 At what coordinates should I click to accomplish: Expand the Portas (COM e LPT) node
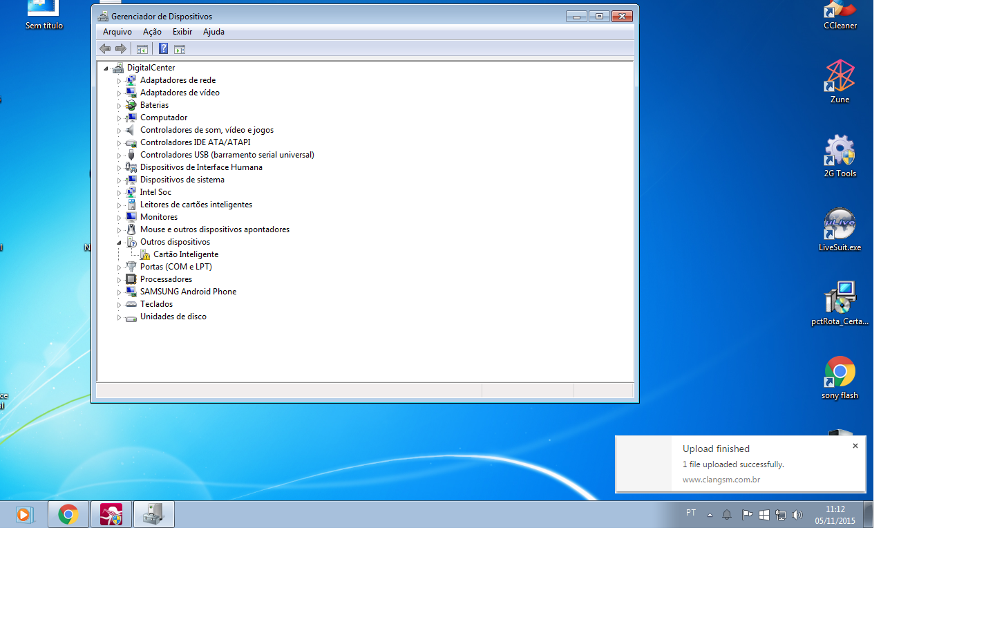[119, 267]
